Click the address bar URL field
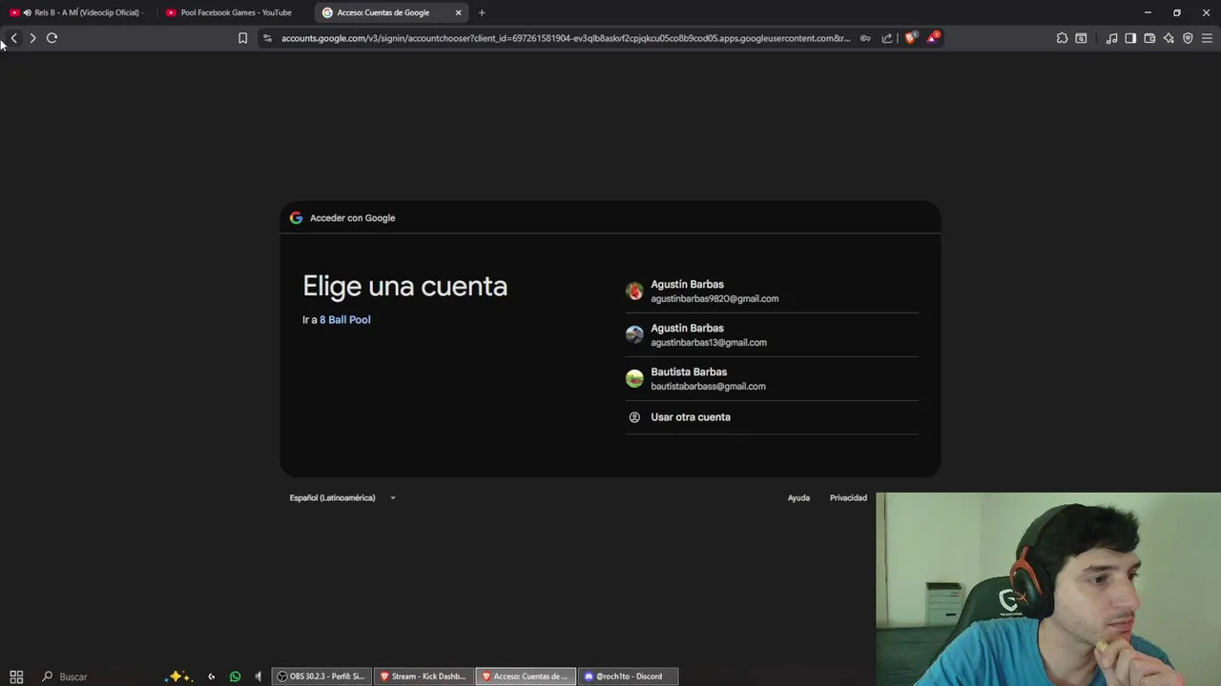Image resolution: width=1221 pixels, height=686 pixels. [565, 38]
